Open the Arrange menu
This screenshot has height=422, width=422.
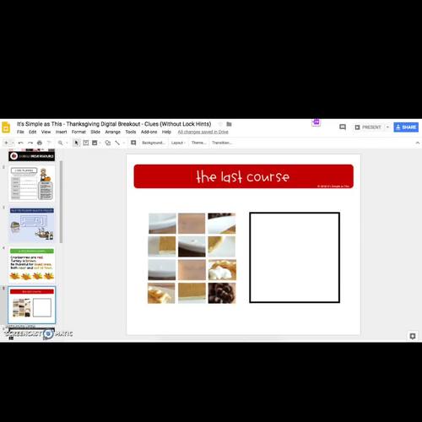point(112,132)
